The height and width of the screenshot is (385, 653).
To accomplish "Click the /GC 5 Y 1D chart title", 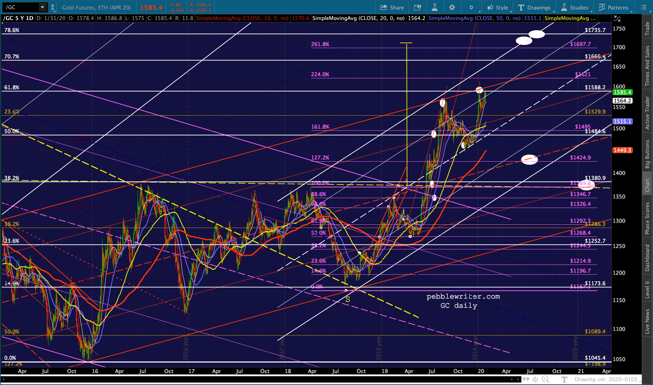I will pyautogui.click(x=18, y=18).
